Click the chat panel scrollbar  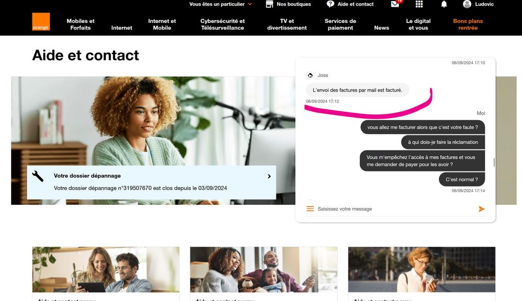point(494,163)
